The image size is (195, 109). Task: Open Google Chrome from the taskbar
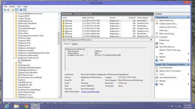pos(26,106)
